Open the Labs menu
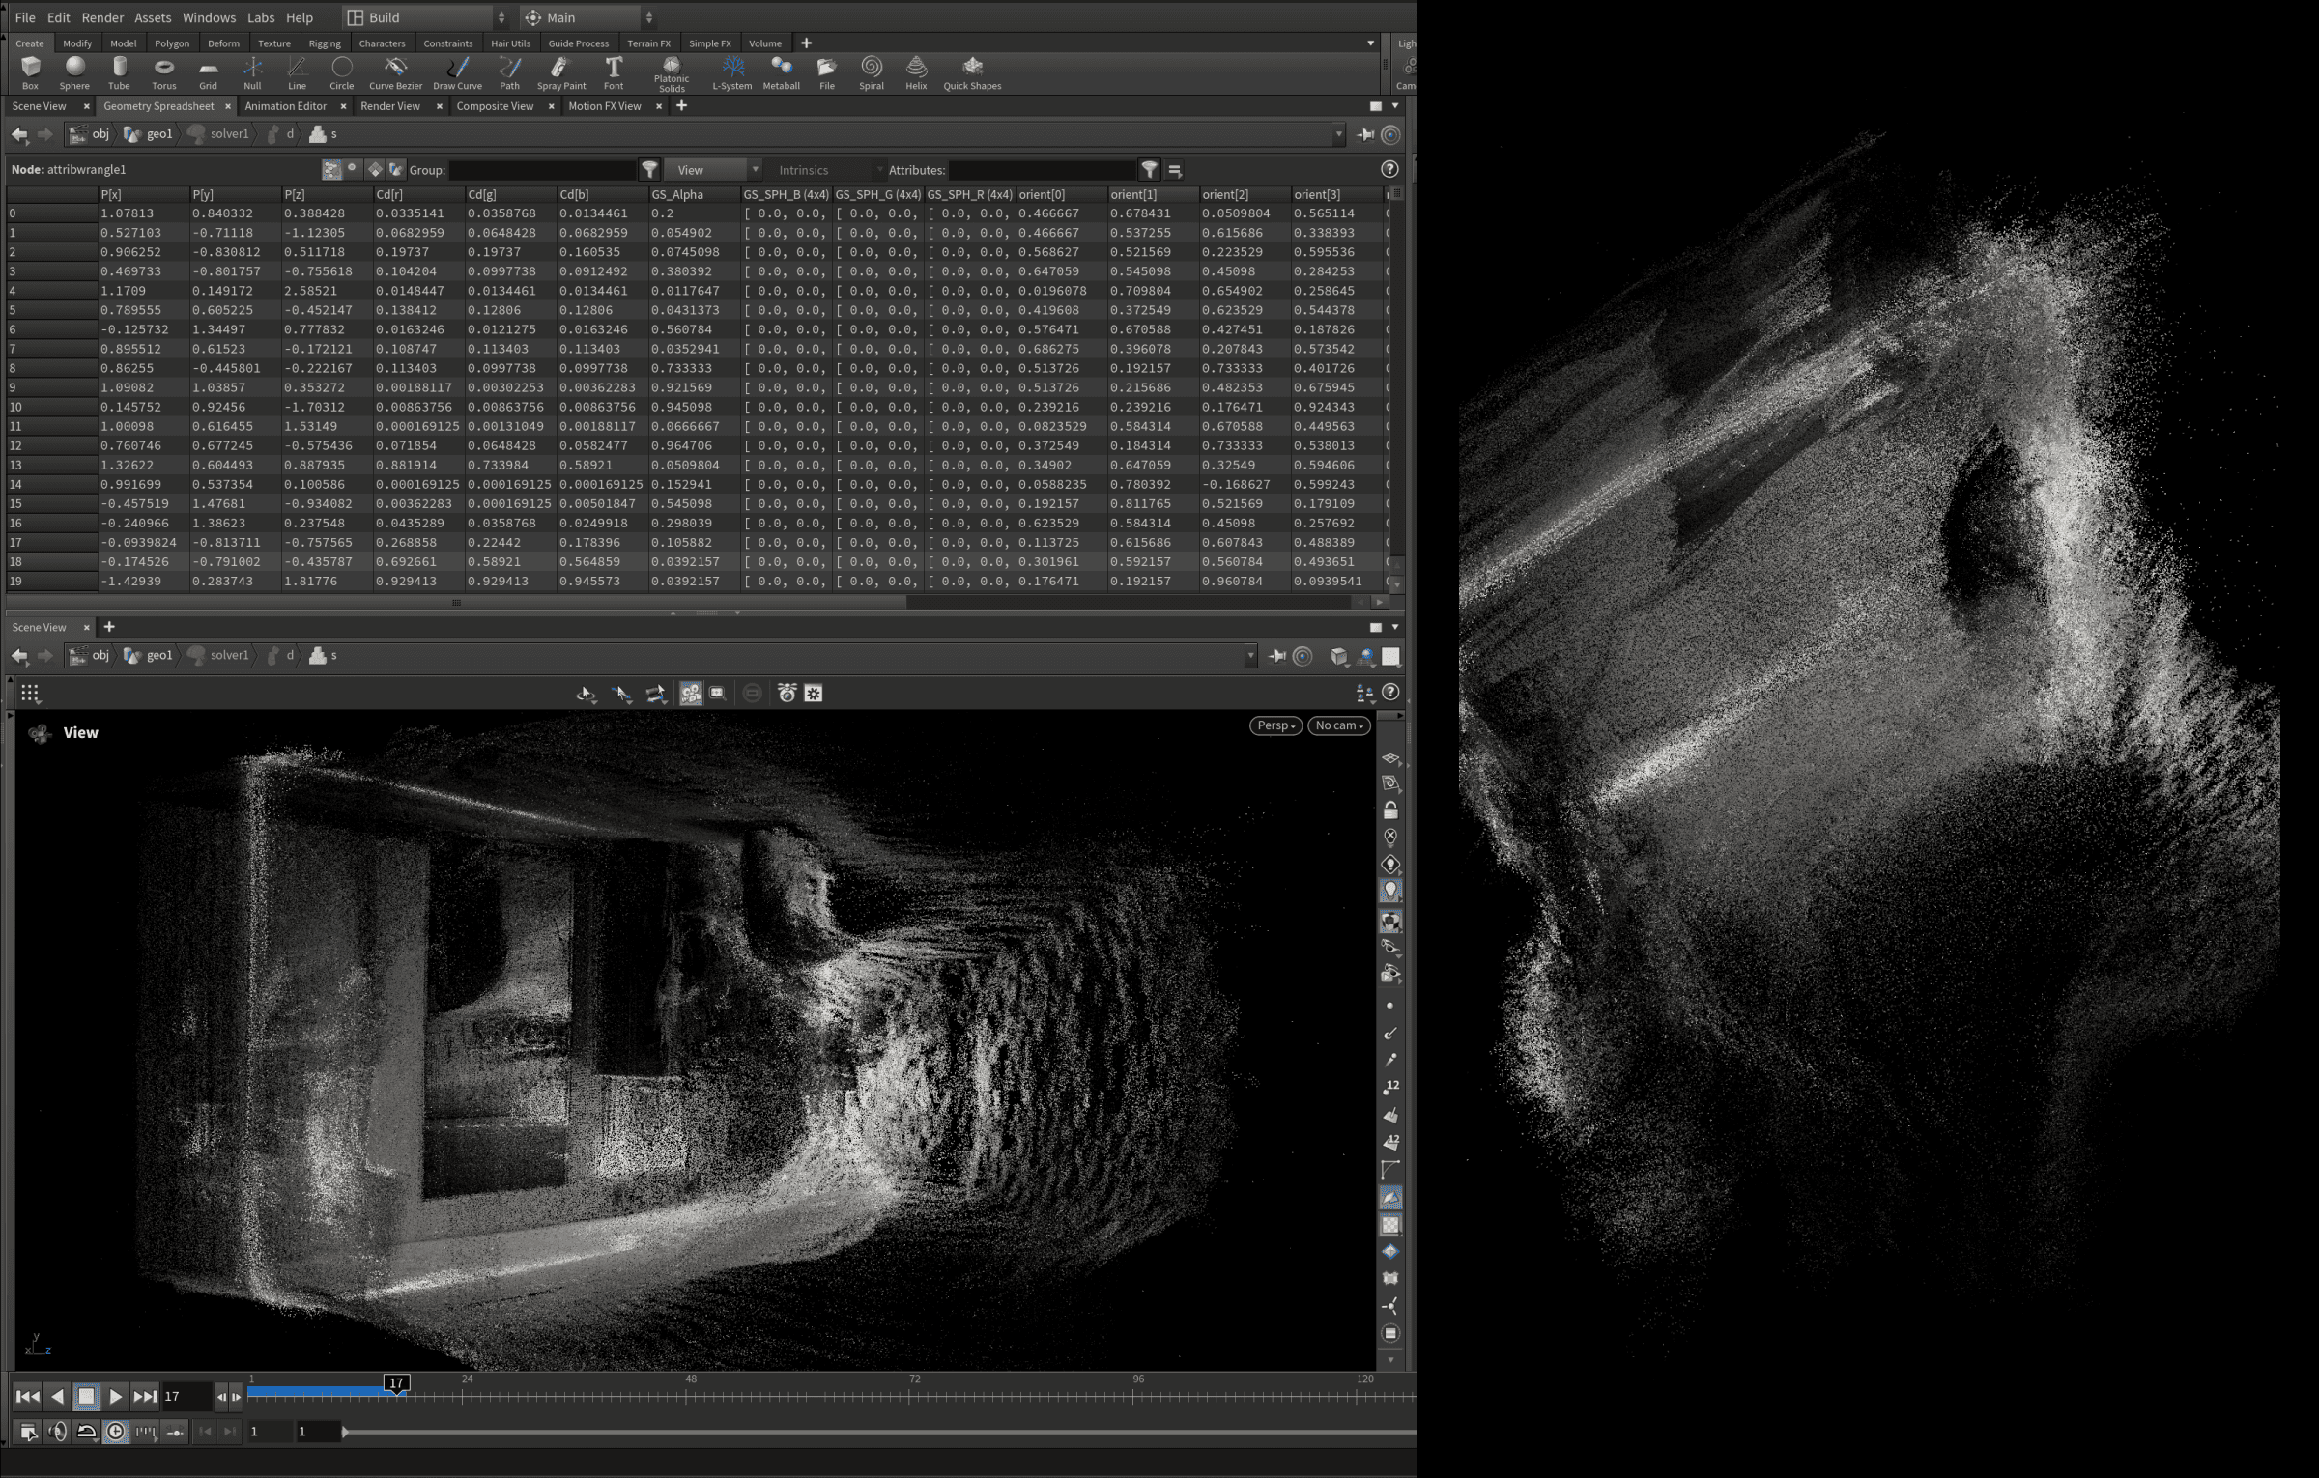Screen dimensions: 2319x1478 [260, 17]
